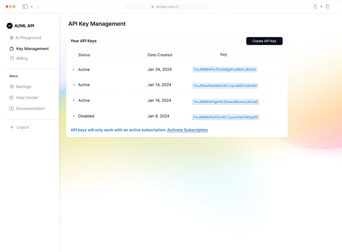Select the AI Playground envelope icon
This screenshot has height=252, width=342.
pyautogui.click(x=11, y=38)
